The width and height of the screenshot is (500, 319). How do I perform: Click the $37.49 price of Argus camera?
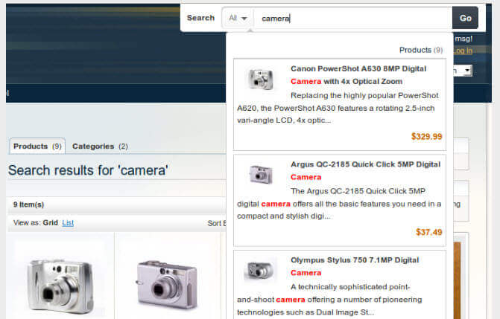[x=428, y=232]
